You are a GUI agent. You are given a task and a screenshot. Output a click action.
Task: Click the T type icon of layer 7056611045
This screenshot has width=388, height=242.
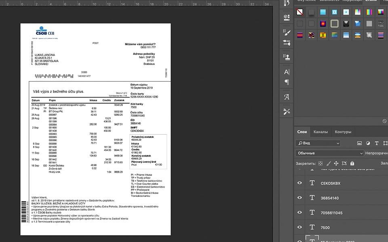point(312,213)
